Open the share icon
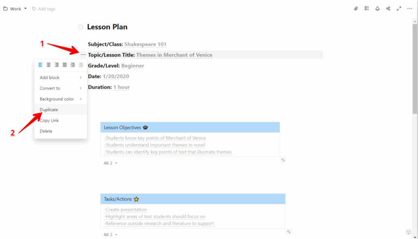Screen dimensions: 418x239 388,8
